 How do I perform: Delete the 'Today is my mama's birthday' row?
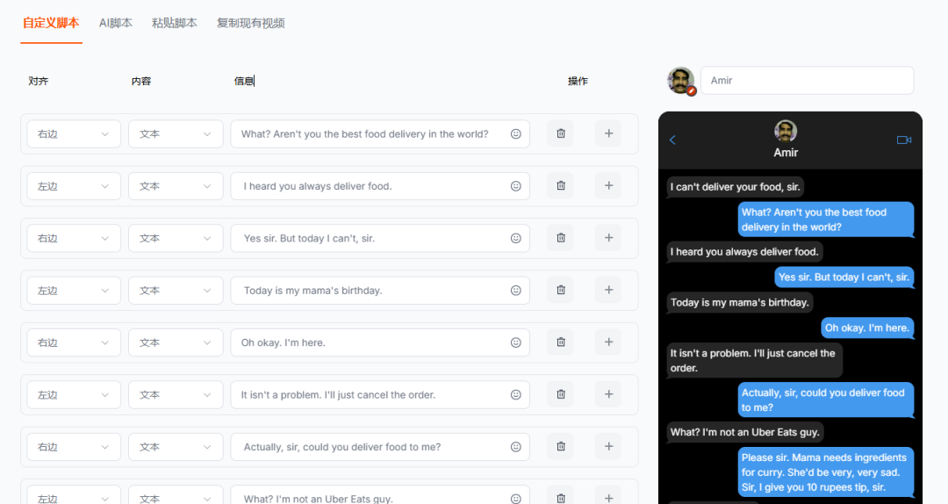tap(560, 290)
